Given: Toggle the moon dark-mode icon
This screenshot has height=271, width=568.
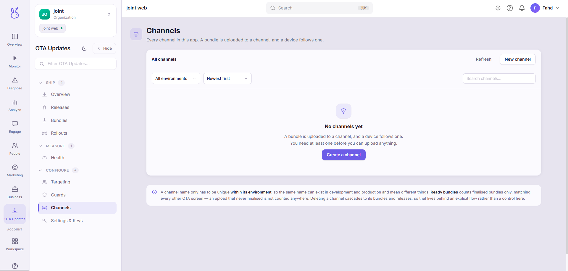Looking at the screenshot, I should pos(84,49).
